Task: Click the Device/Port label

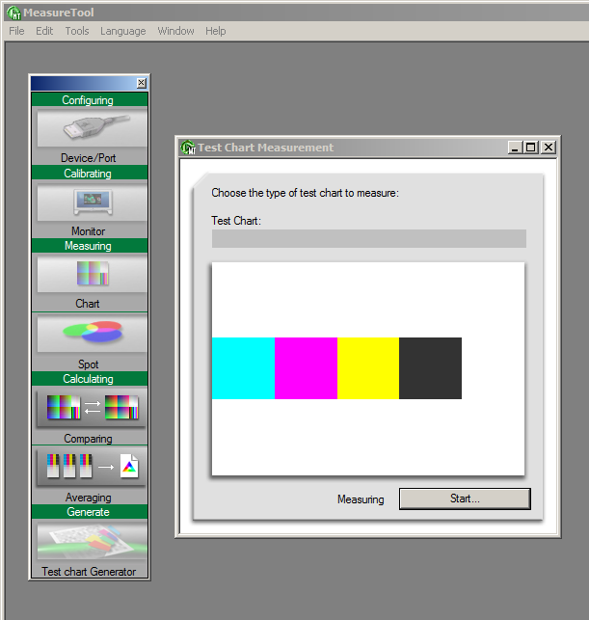Action: click(88, 158)
